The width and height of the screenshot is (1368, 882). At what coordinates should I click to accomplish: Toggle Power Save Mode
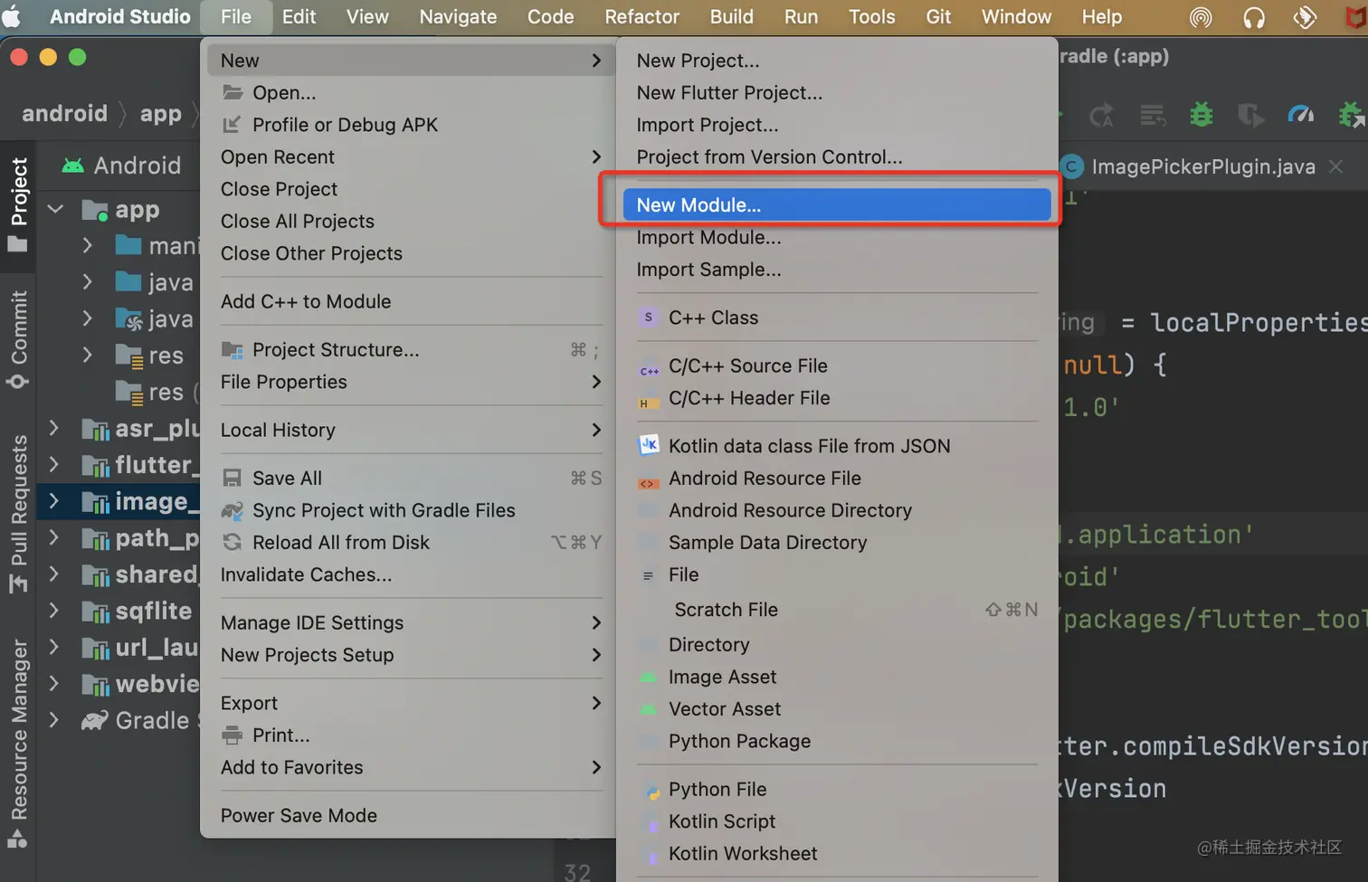coord(409,815)
